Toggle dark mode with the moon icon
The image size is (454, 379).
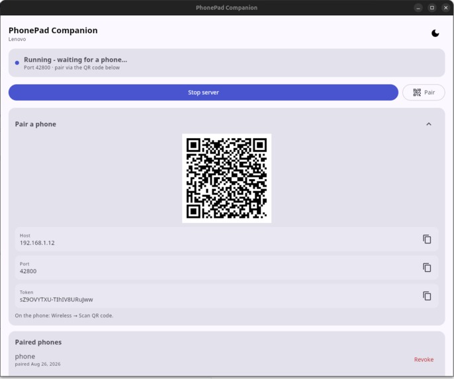(435, 33)
